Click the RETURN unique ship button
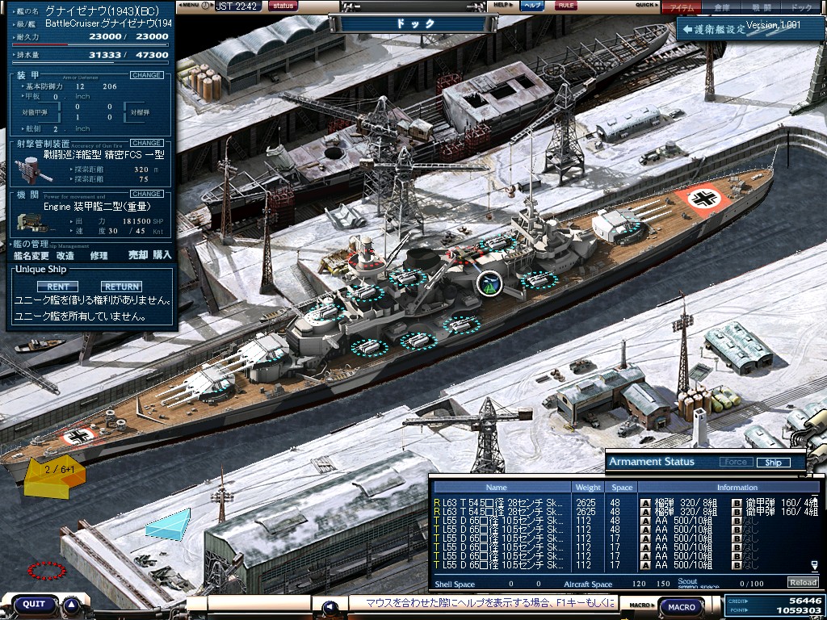Screen dimensions: 827x620 (121, 287)
